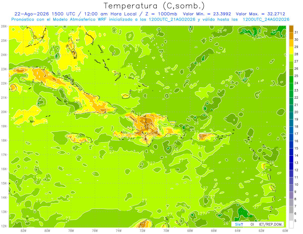
Task: Click legend value 29
Action: [x=296, y=47]
